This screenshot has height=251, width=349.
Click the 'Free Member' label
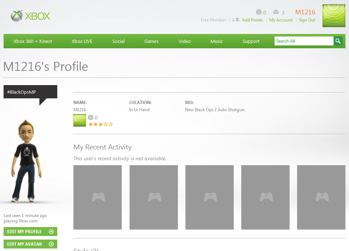[213, 20]
